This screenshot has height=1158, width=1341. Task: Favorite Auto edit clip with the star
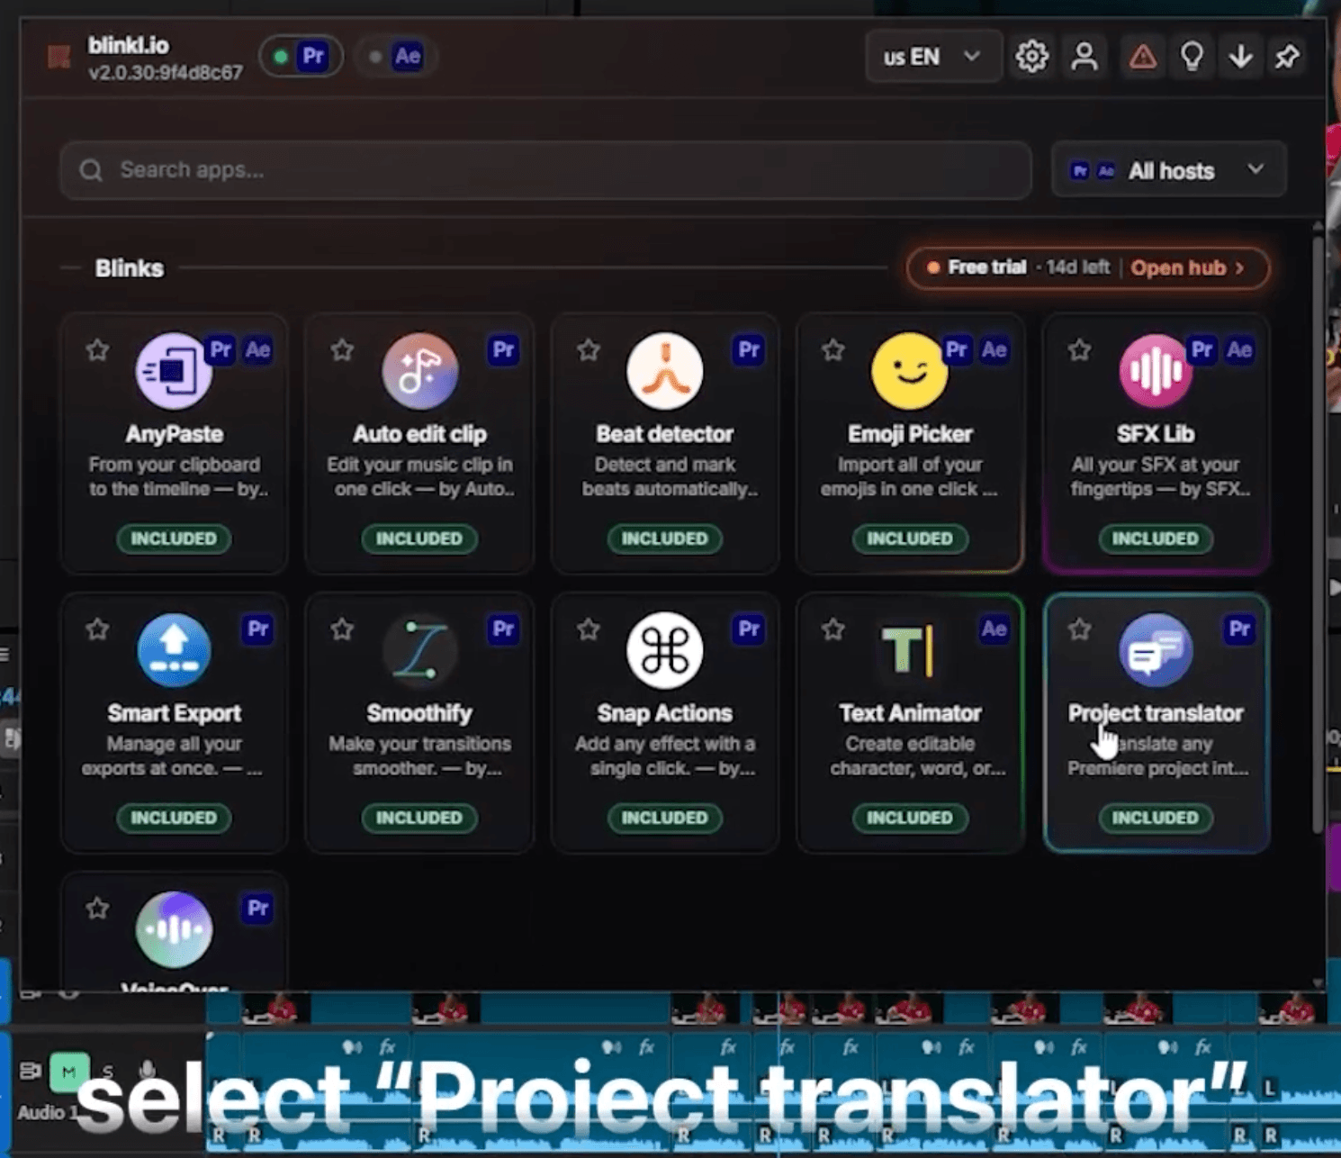(x=342, y=349)
